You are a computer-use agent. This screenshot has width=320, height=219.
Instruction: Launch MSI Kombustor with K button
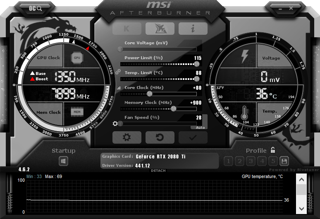(127, 29)
